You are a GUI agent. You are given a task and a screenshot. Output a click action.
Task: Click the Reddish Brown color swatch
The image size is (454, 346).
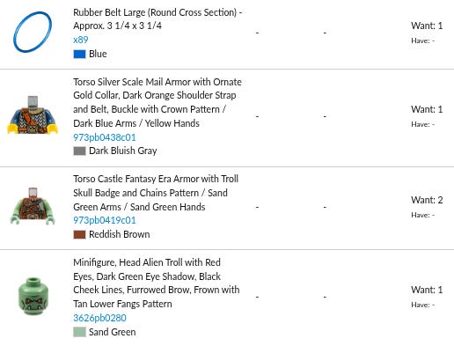(79, 235)
